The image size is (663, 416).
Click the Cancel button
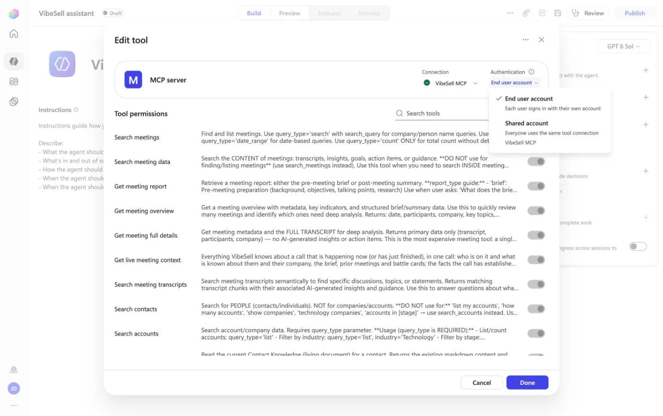482,382
